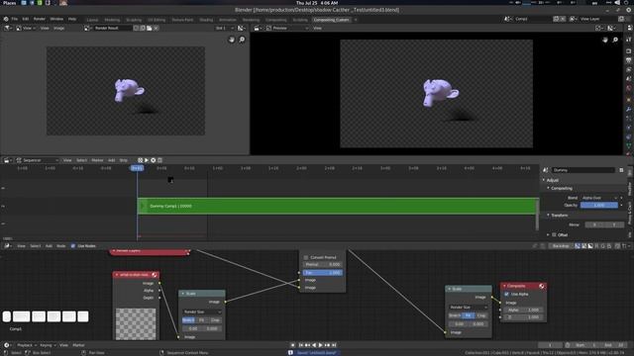
Task: Click the zoom magnifier icon in the sequencer Preview
Action: 615,40
